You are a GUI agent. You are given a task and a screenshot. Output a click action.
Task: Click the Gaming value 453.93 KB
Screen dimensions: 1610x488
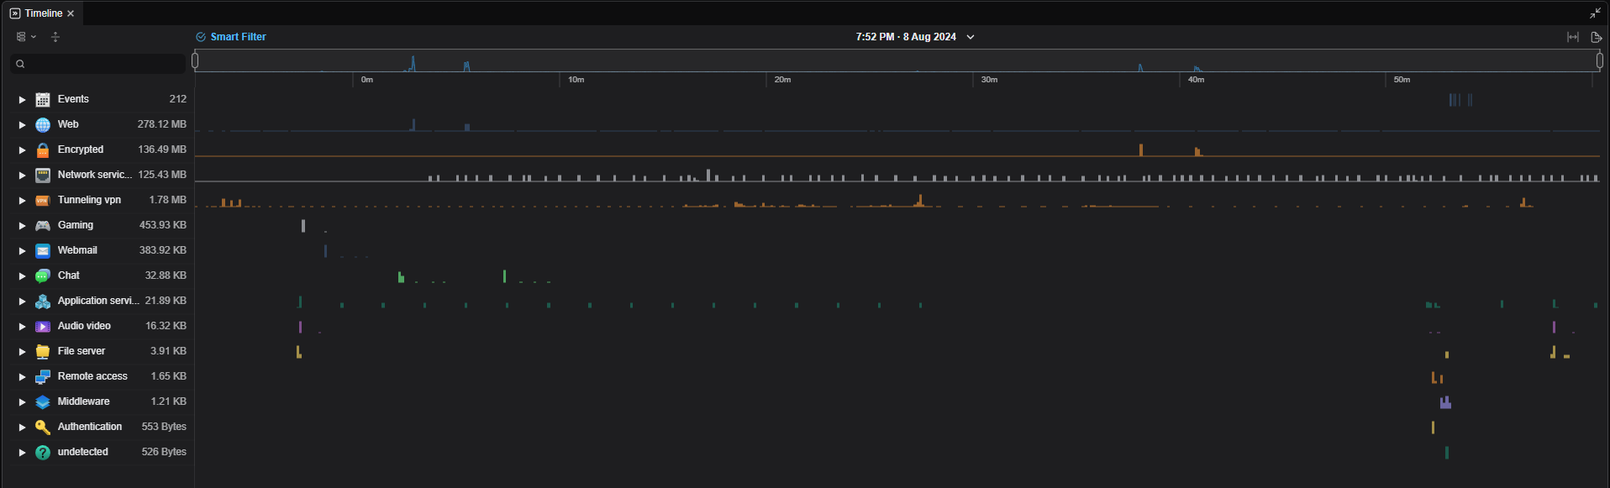tap(163, 225)
